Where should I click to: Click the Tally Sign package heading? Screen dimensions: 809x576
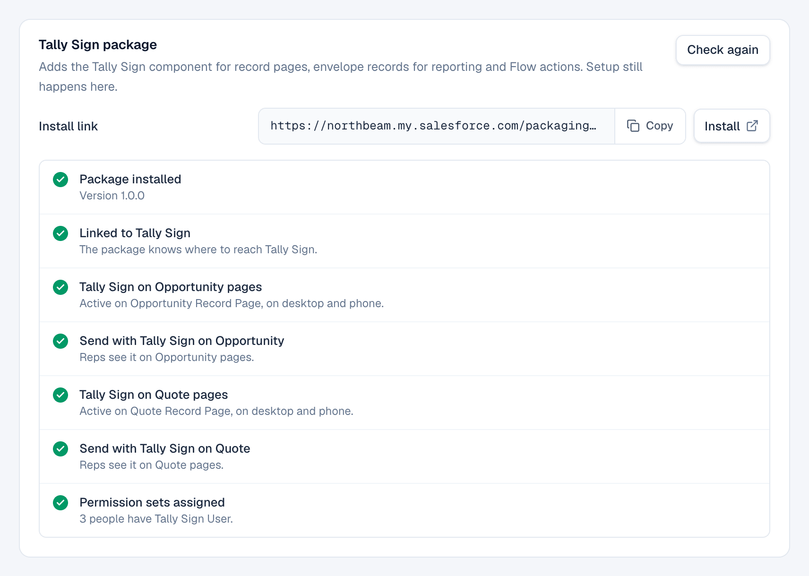[x=98, y=45]
